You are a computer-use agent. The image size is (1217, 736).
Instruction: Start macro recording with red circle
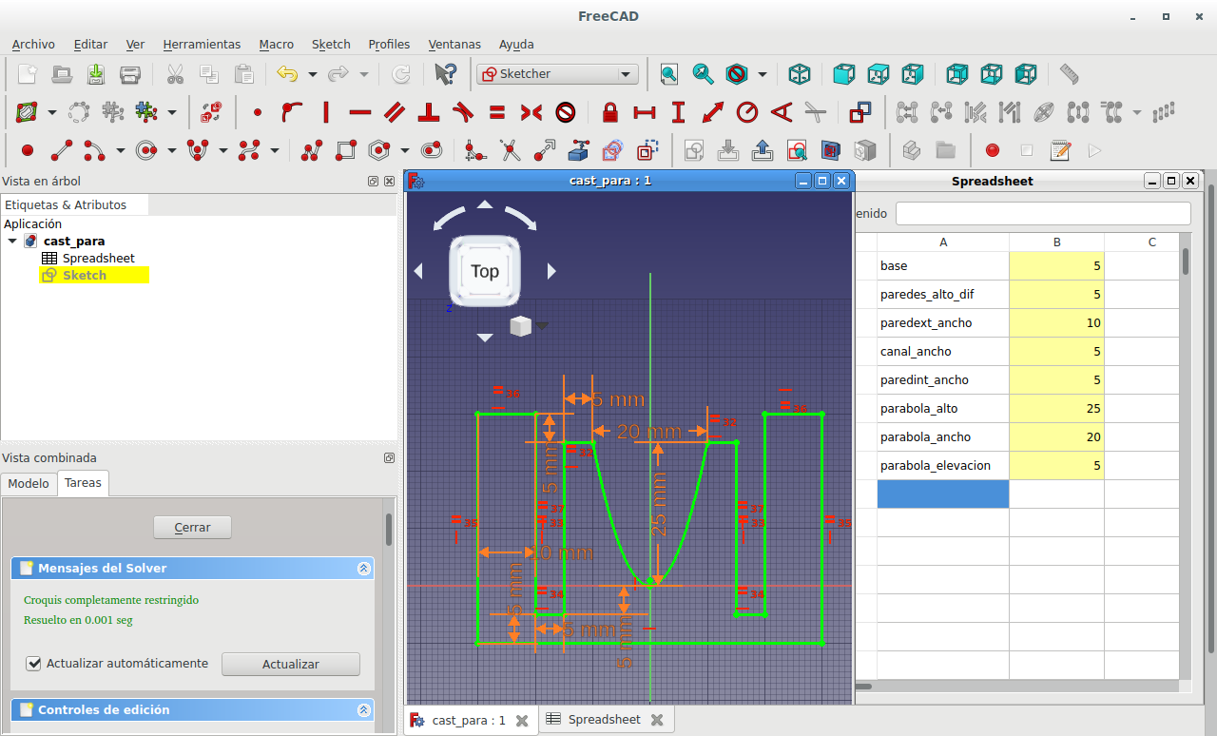(x=993, y=150)
